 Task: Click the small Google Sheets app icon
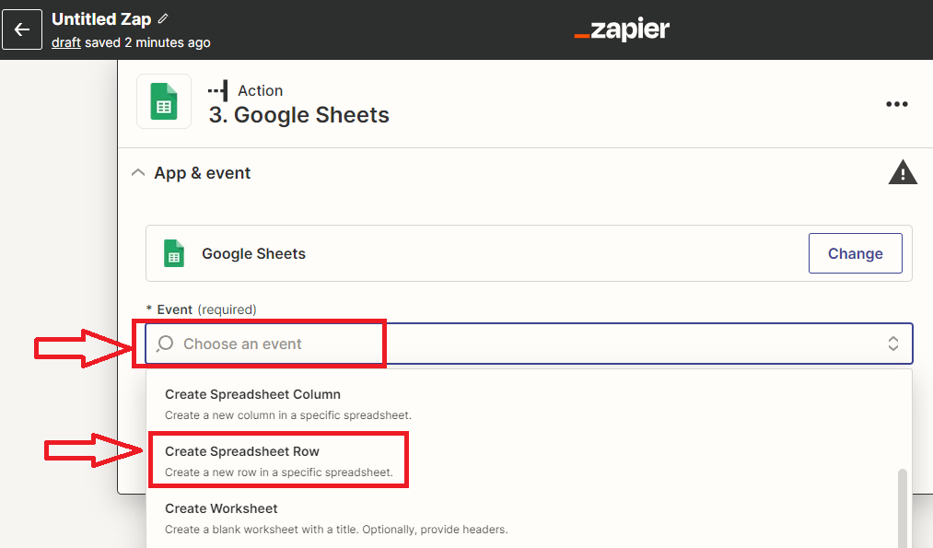[x=174, y=253]
